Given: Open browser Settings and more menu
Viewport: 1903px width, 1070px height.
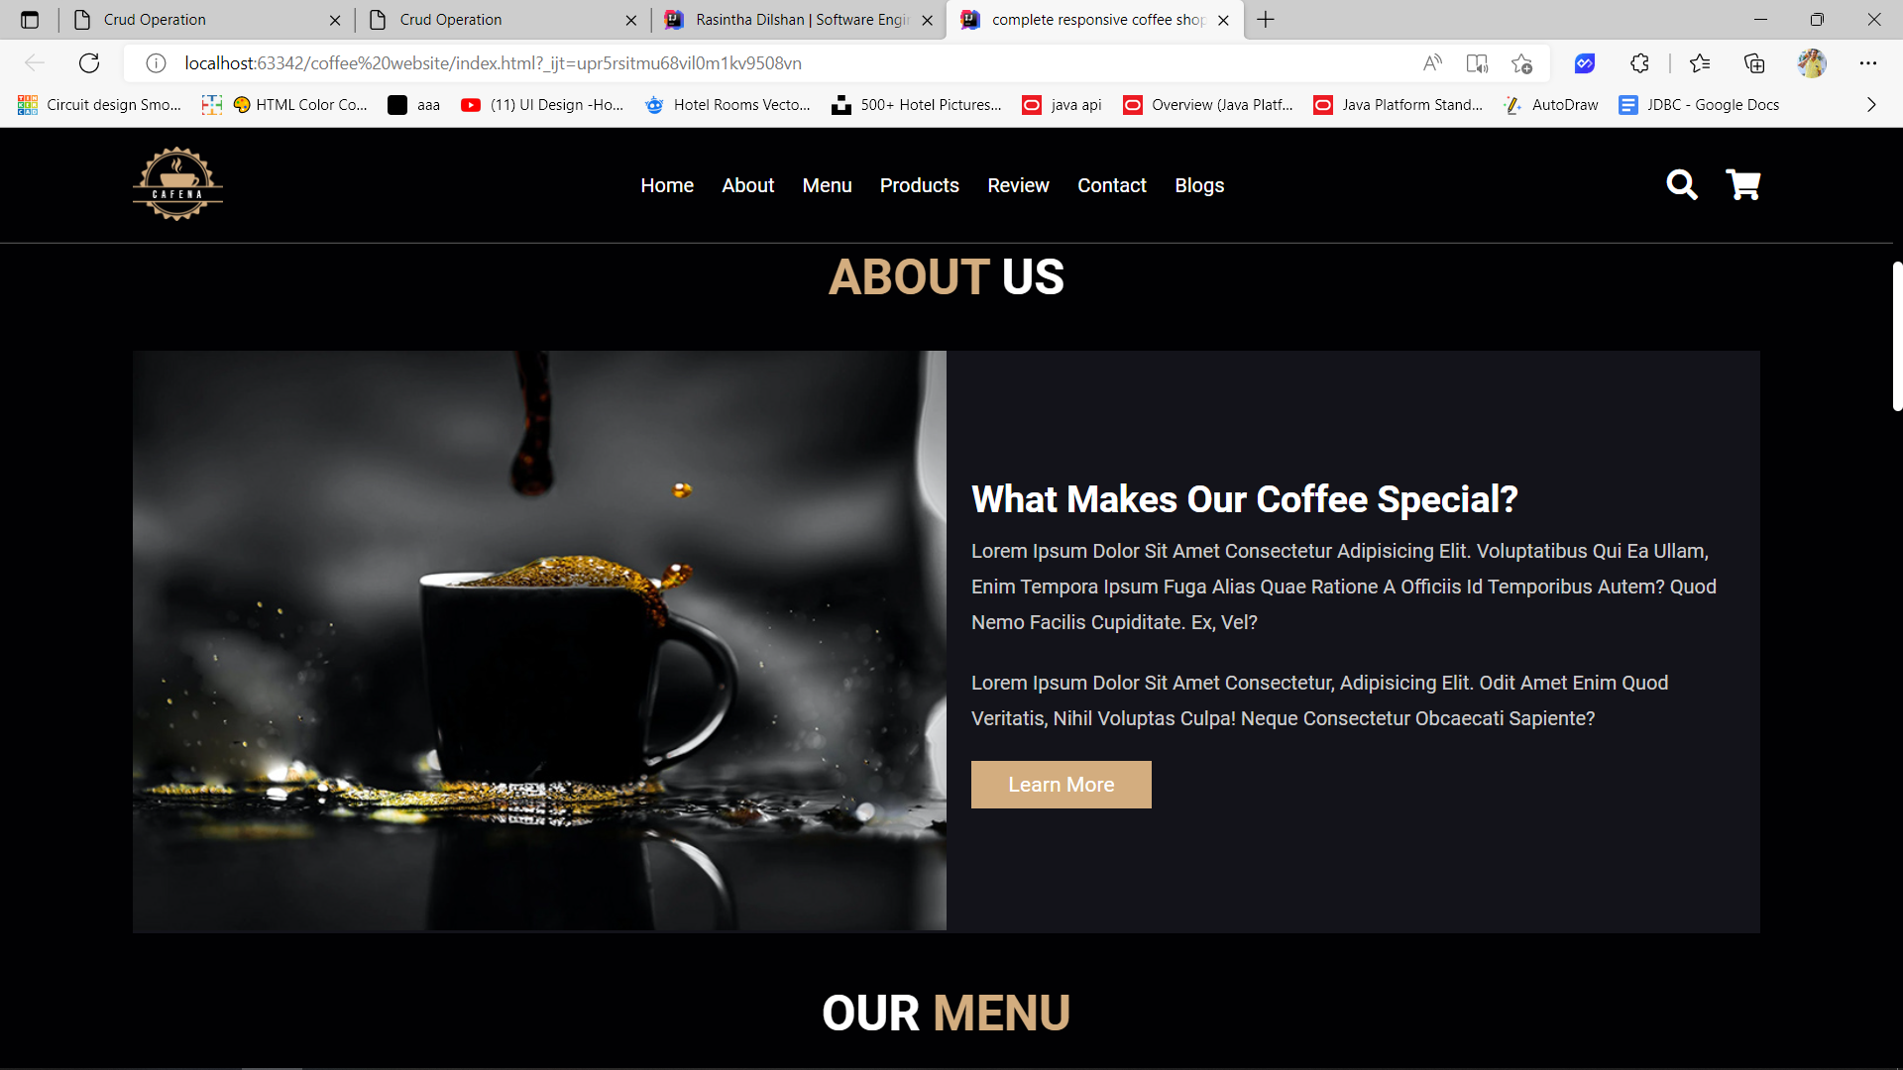Looking at the screenshot, I should pos(1868,63).
